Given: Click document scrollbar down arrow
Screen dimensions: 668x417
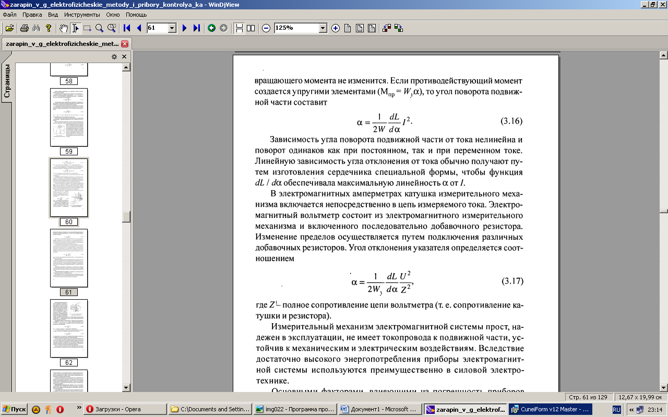Looking at the screenshot, I should tap(664, 387).
